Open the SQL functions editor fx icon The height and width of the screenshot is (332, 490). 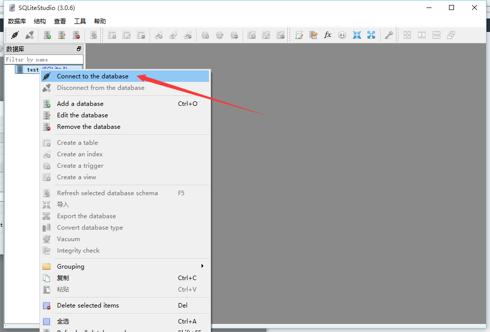(x=327, y=35)
